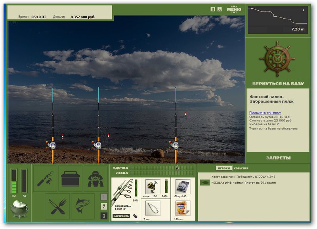This screenshot has width=317, height=229.
Task: Click the reel of the middle rod
Action: [97, 145]
